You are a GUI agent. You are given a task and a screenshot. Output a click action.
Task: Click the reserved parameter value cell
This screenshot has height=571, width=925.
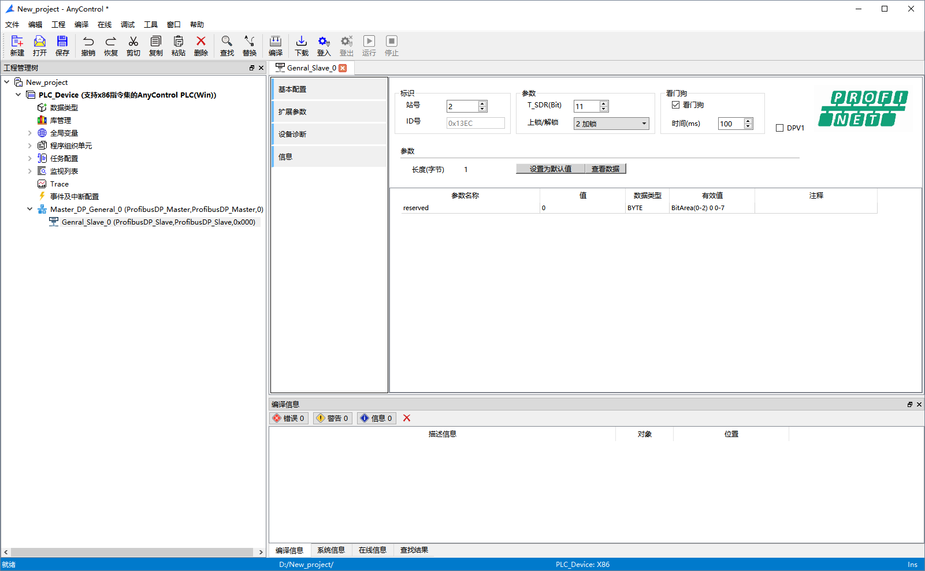[582, 208]
